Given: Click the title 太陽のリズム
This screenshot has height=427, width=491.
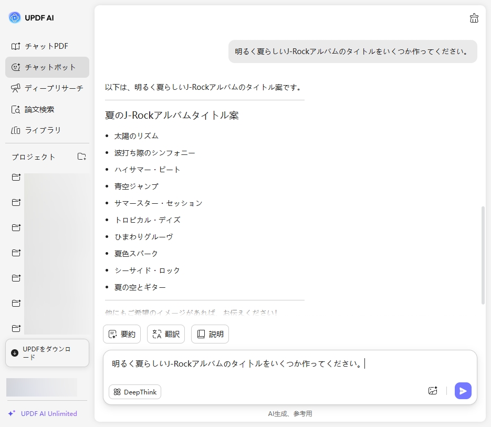Looking at the screenshot, I should pyautogui.click(x=136, y=136).
